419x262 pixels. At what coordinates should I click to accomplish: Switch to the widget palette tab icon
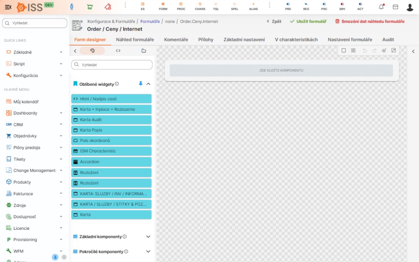(92, 51)
